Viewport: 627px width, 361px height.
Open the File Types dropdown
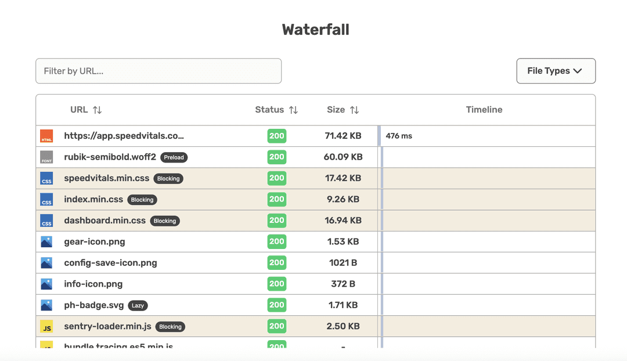[556, 71]
